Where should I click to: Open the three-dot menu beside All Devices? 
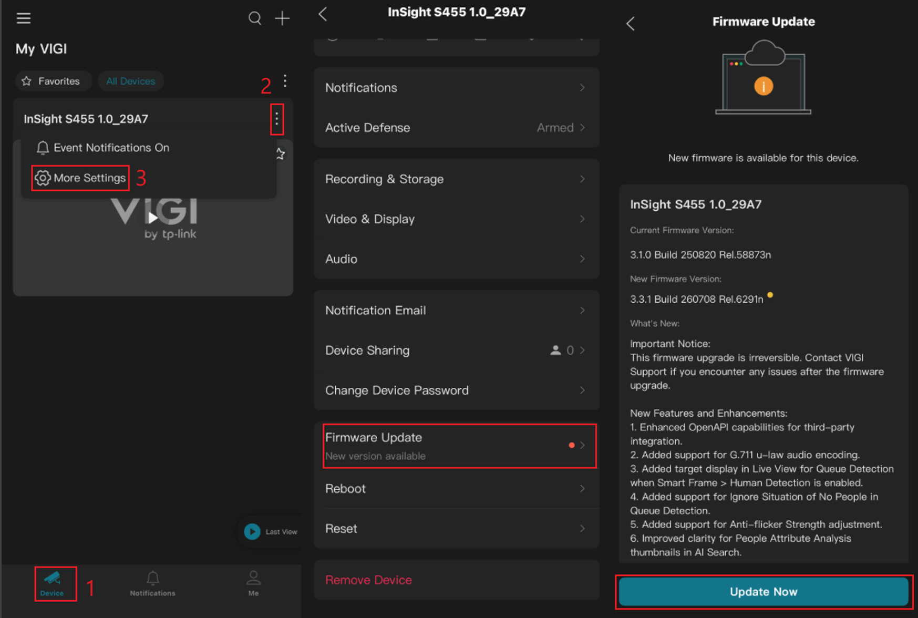click(285, 80)
